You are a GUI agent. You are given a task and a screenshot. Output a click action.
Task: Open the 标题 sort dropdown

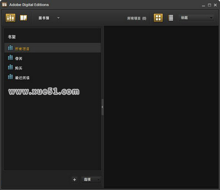pos(196,18)
